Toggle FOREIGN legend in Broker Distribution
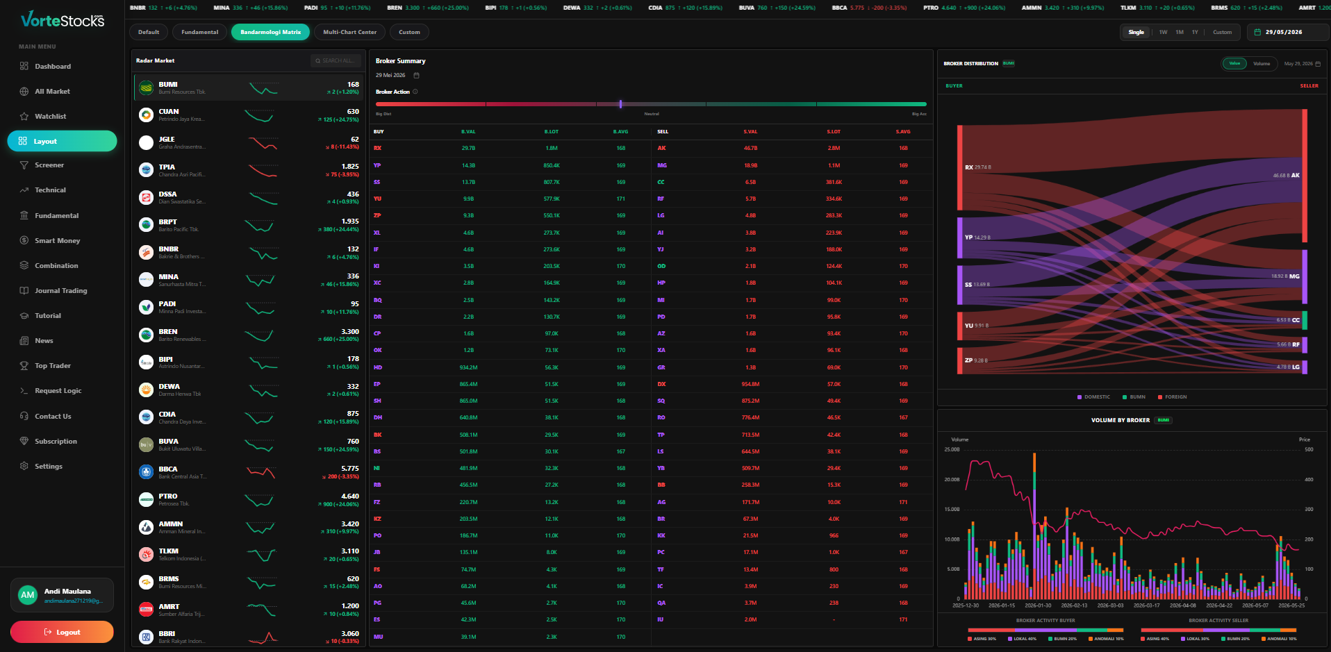The width and height of the screenshot is (1331, 652). [1173, 397]
